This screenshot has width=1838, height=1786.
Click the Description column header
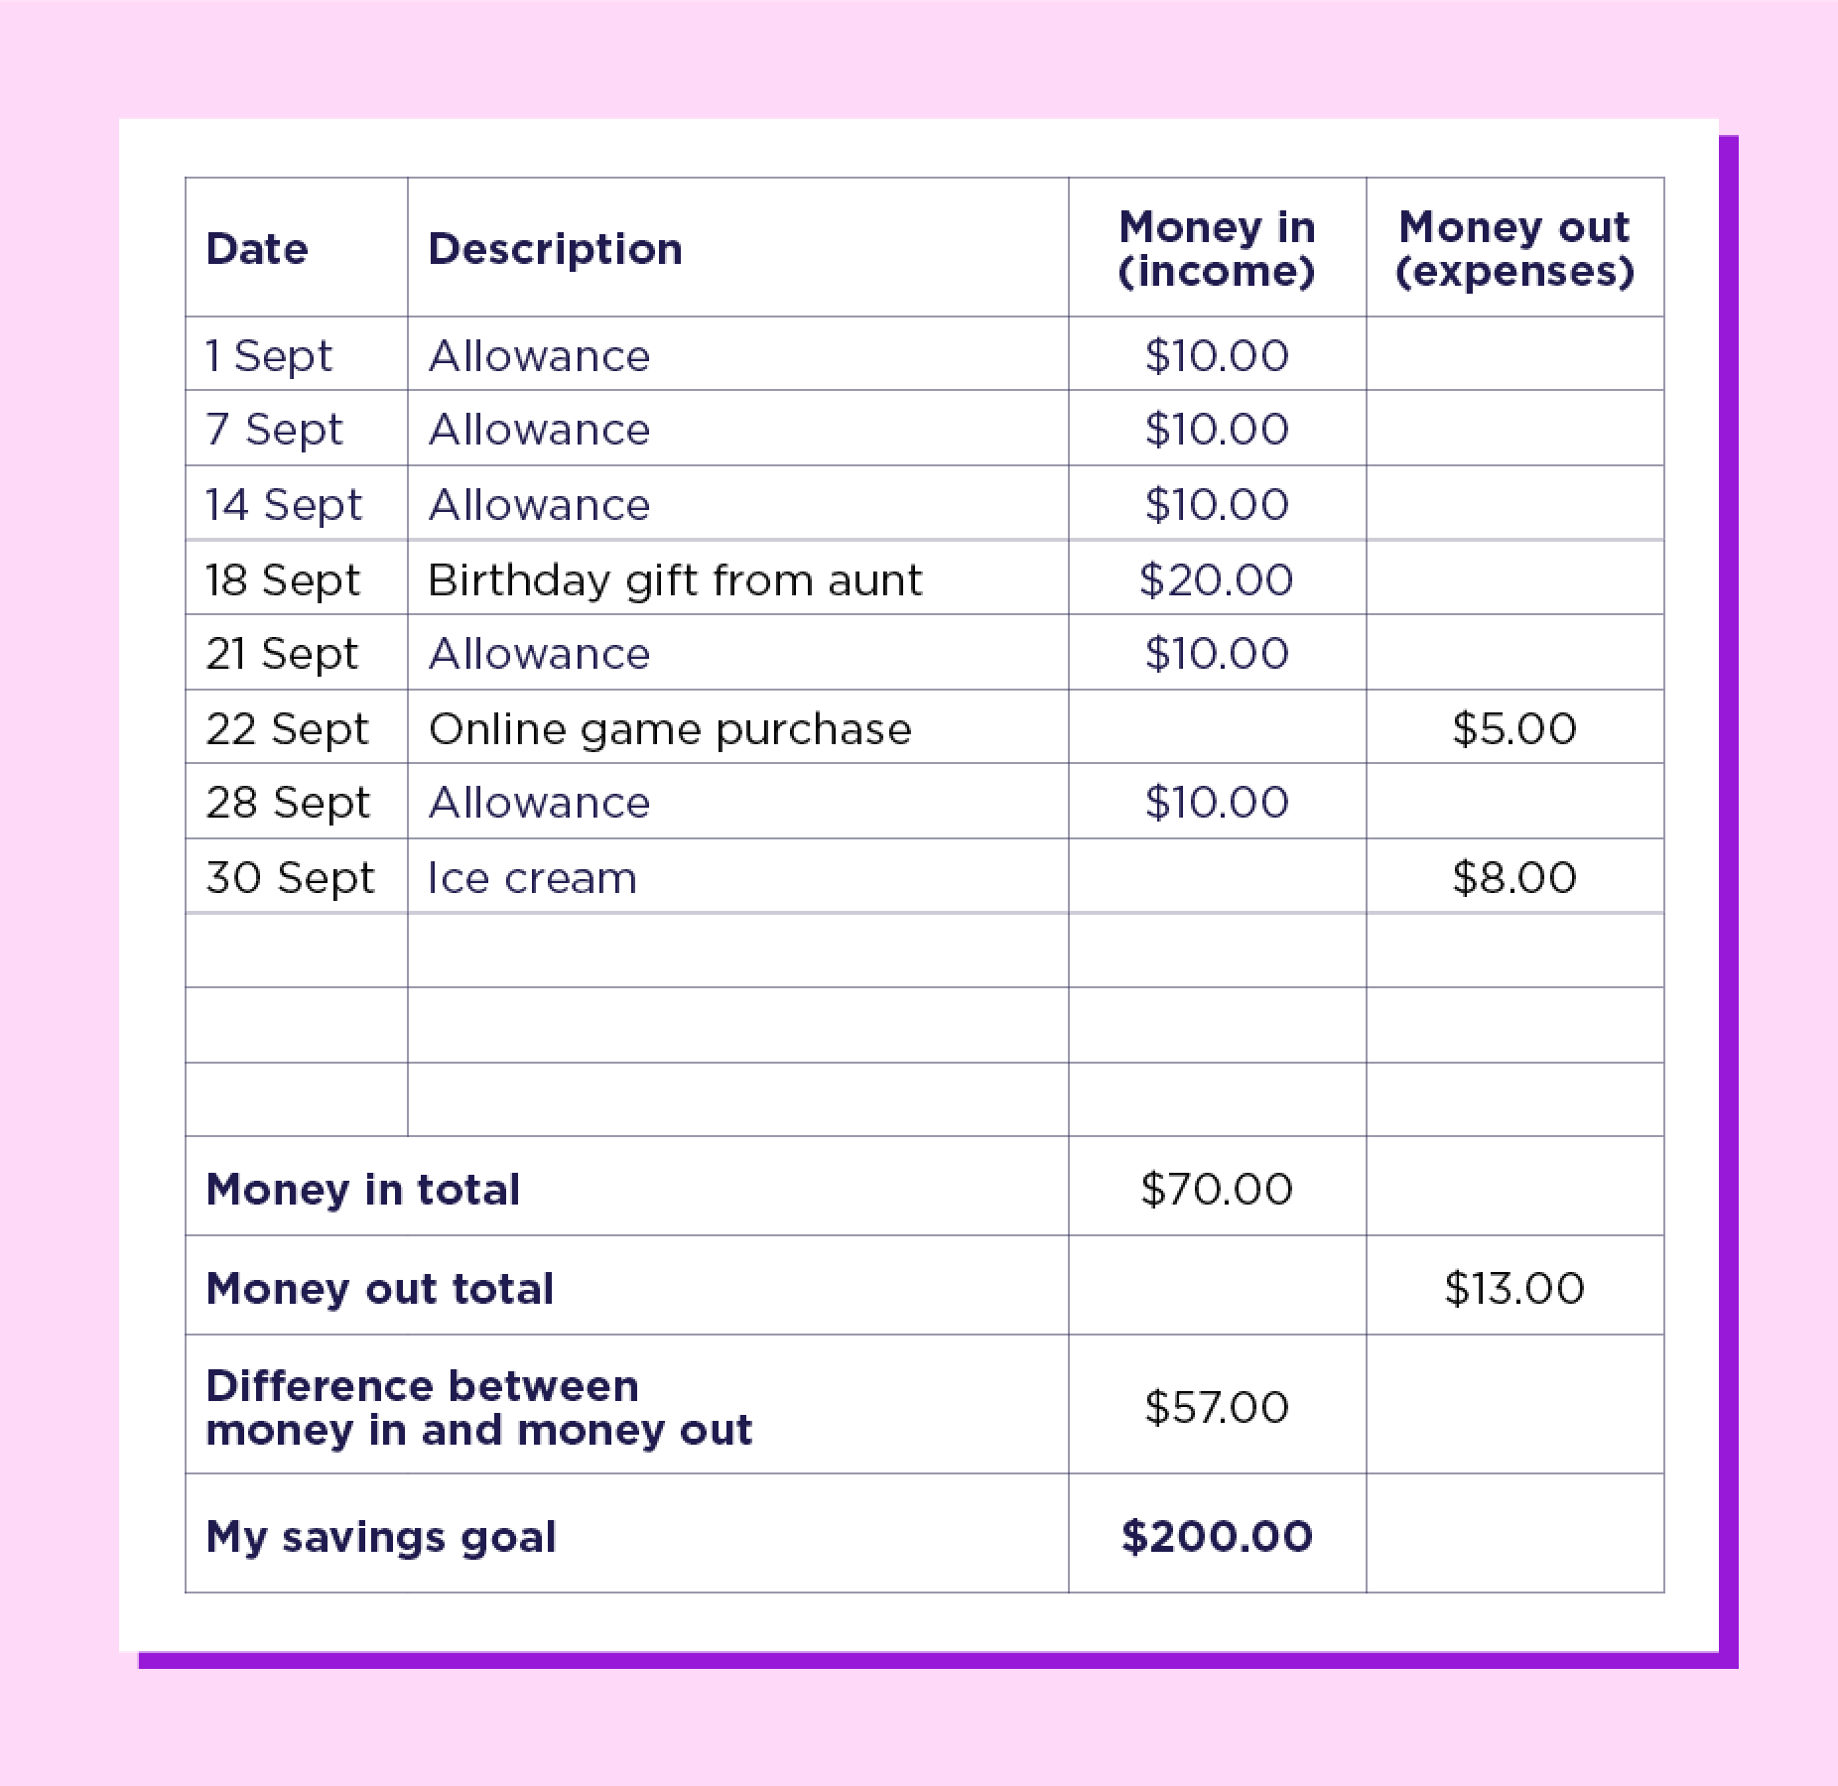coord(555,248)
